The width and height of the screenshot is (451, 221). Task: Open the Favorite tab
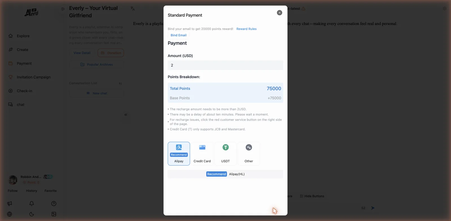pyautogui.click(x=50, y=191)
